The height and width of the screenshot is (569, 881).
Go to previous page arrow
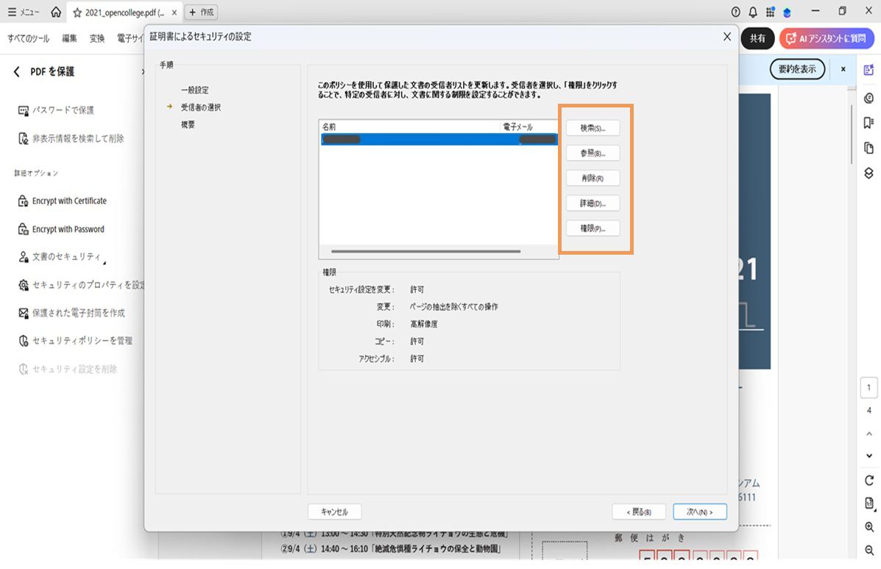(869, 434)
